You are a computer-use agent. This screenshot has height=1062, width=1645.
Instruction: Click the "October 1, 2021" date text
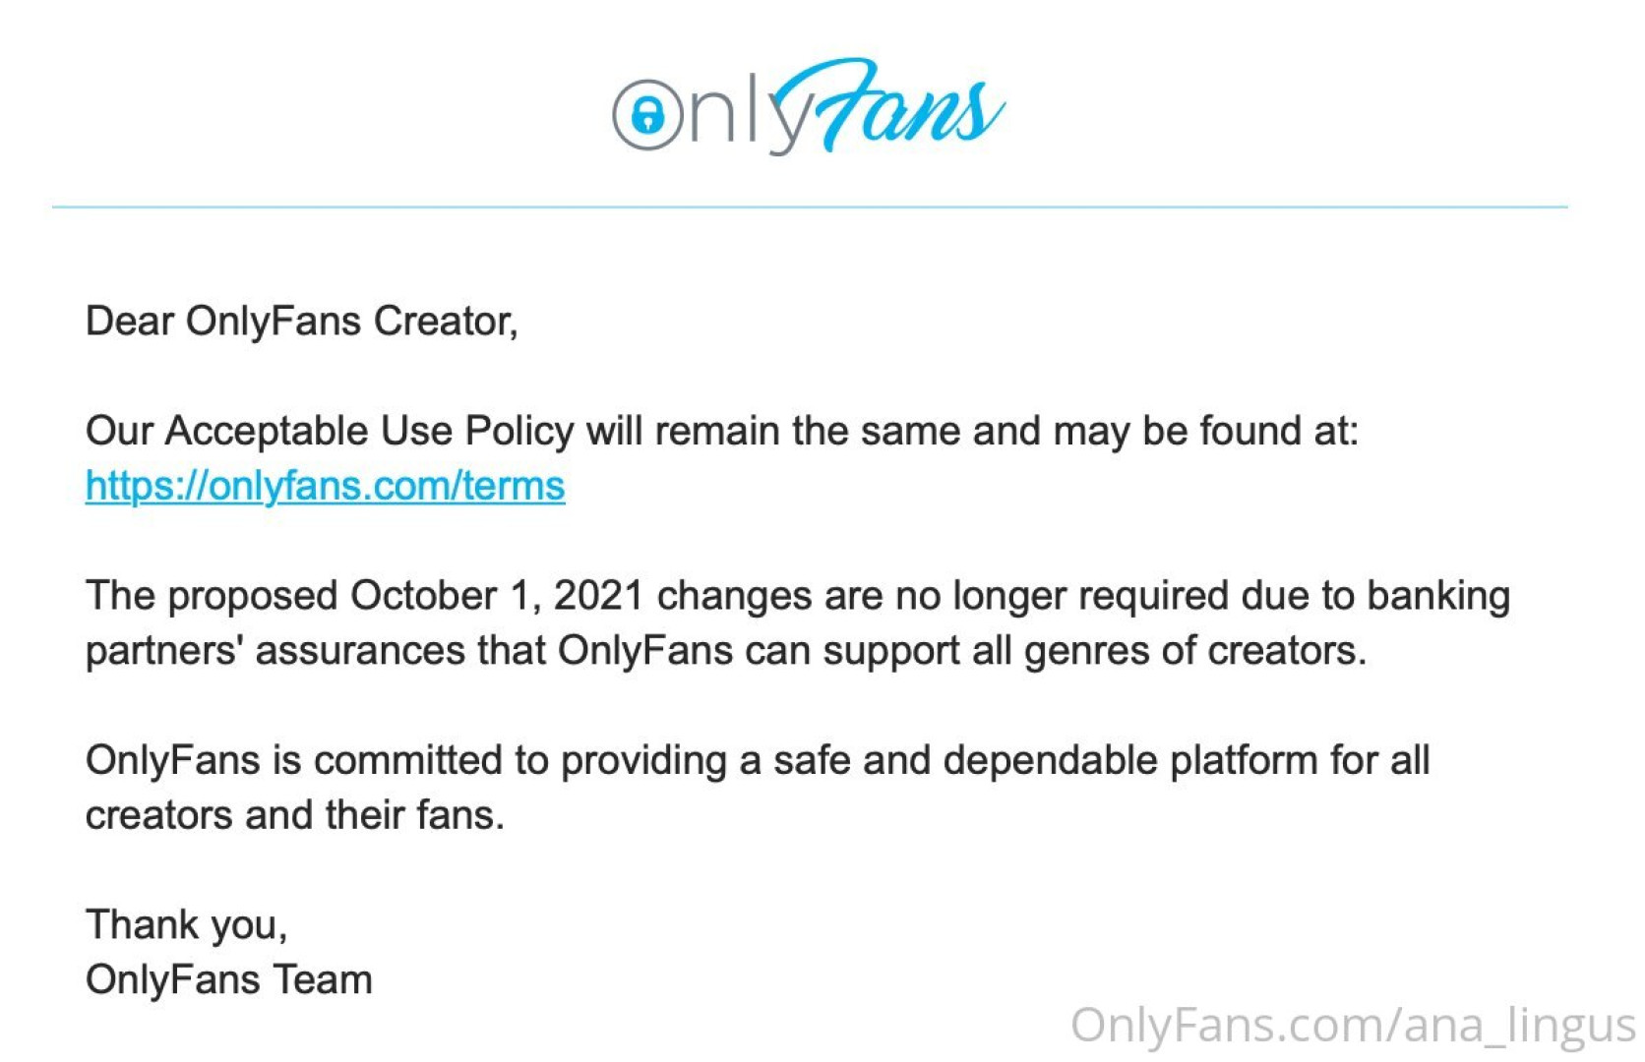pos(497,596)
